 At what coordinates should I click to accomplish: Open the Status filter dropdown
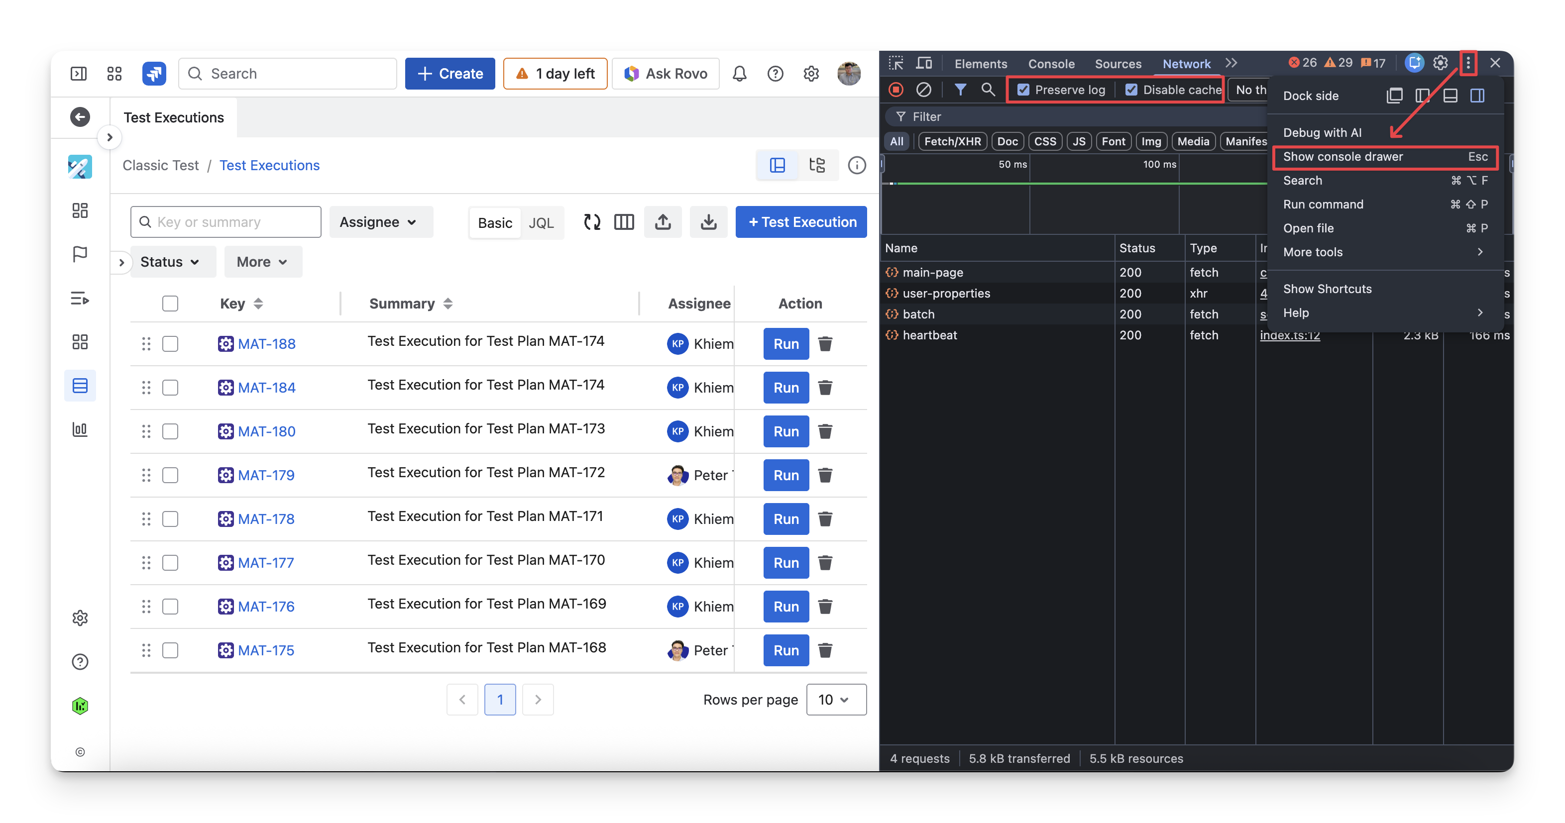170,262
